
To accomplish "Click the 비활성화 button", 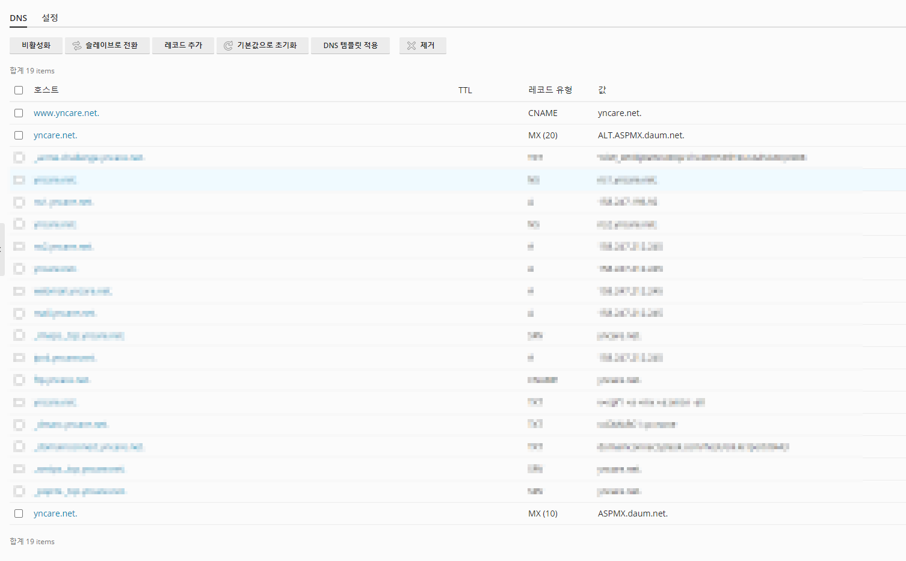I will coord(36,46).
